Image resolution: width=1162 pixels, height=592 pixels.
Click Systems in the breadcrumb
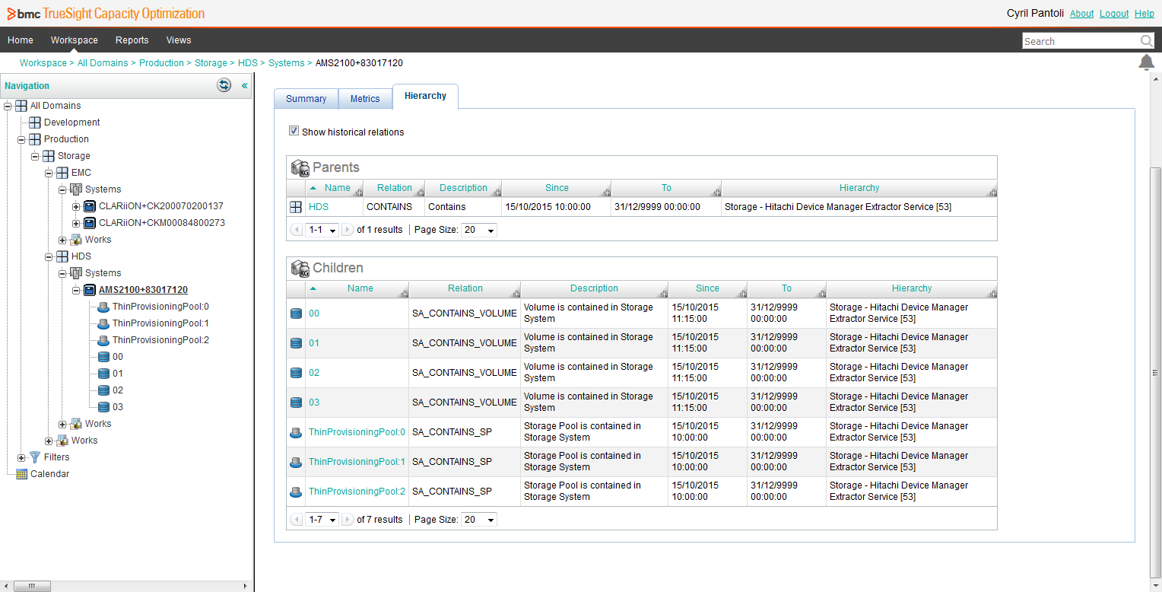click(287, 63)
